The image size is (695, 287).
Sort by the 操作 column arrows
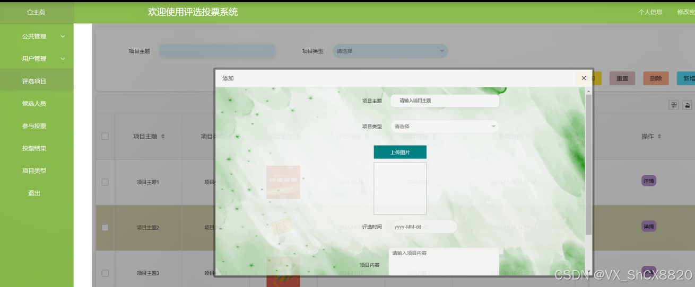click(x=659, y=136)
